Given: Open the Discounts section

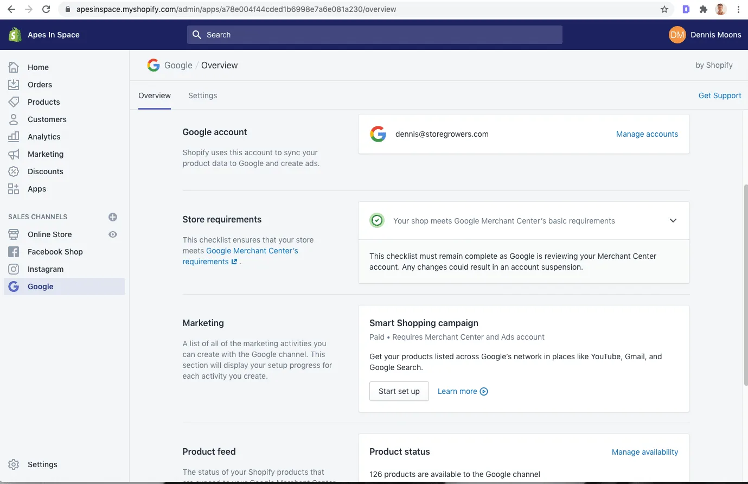Looking at the screenshot, I should (x=46, y=171).
